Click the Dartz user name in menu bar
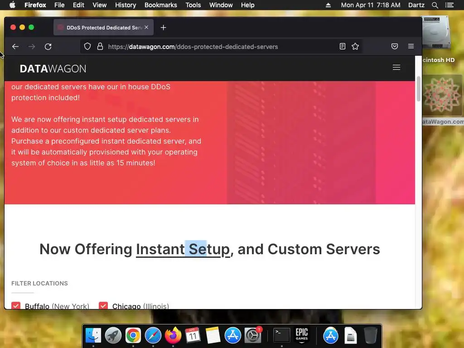The width and height of the screenshot is (464, 348). click(416, 5)
